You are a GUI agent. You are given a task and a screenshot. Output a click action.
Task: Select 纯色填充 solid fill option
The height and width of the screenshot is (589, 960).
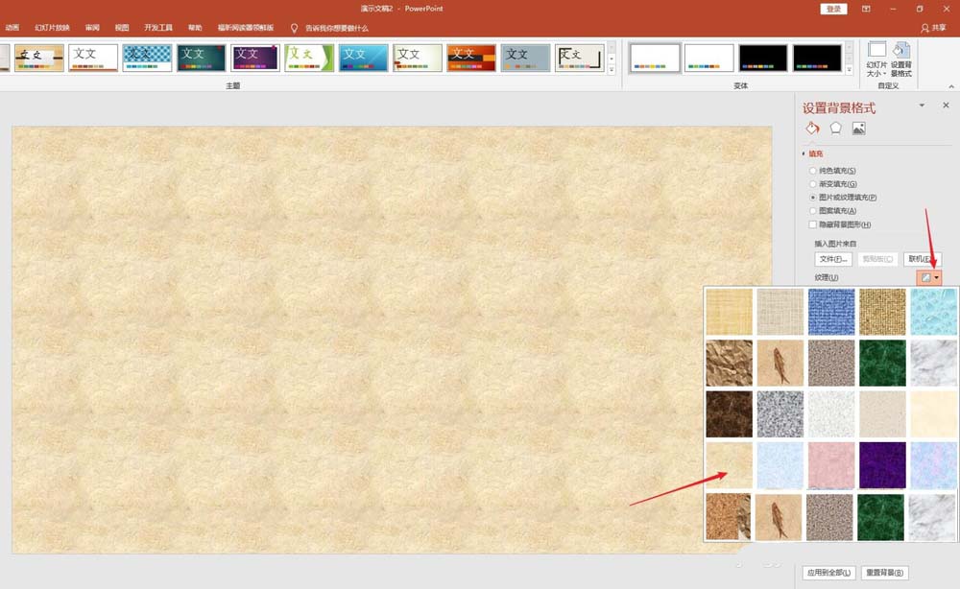click(832, 171)
